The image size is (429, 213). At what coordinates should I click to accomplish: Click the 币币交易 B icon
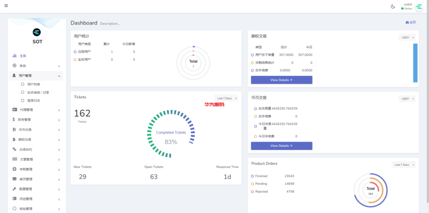(14, 130)
